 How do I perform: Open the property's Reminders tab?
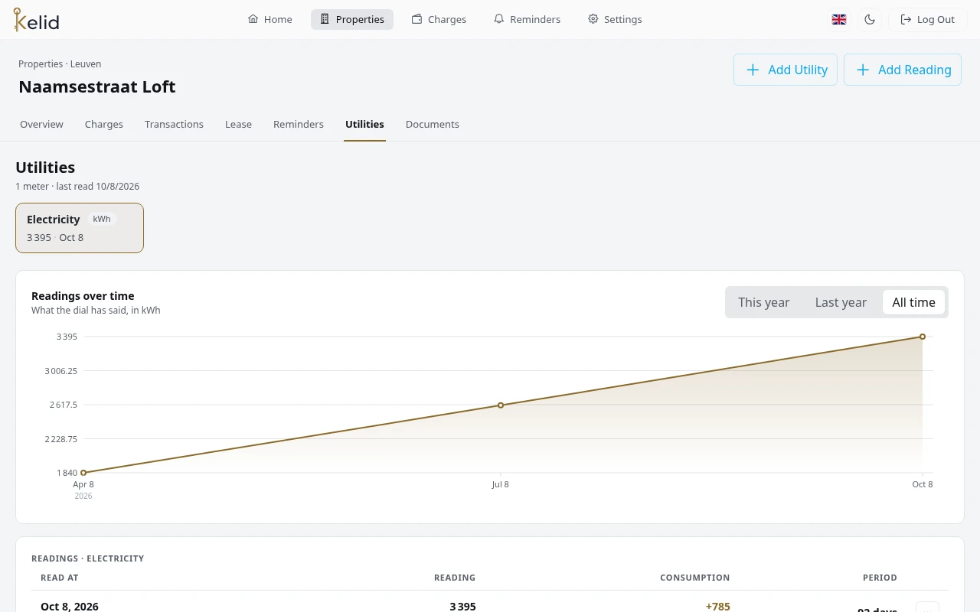coord(299,124)
